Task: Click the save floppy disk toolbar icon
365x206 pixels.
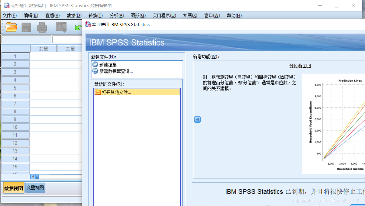Action: (26, 27)
